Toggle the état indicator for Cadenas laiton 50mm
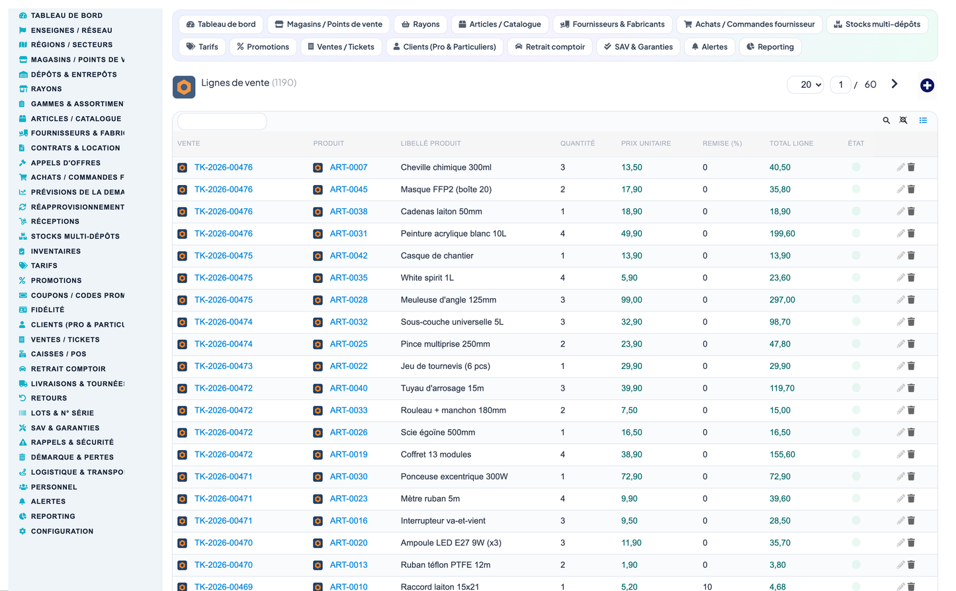 [x=856, y=212]
